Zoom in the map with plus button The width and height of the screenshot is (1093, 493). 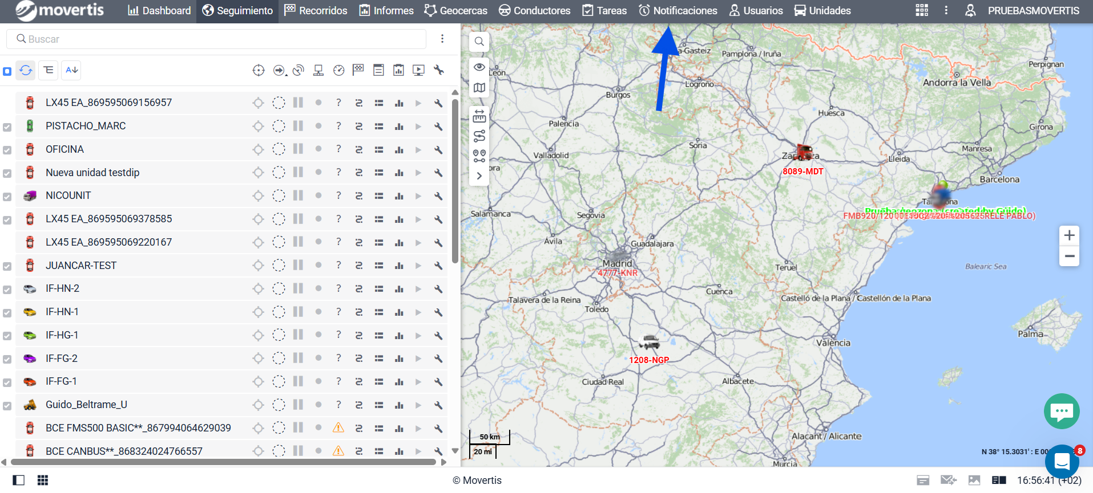pos(1069,235)
